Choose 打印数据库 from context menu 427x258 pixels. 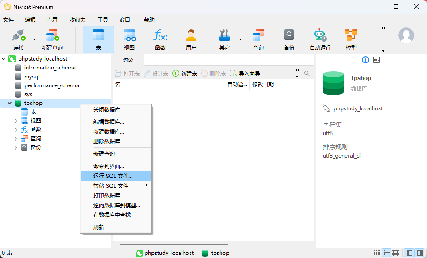click(116, 196)
